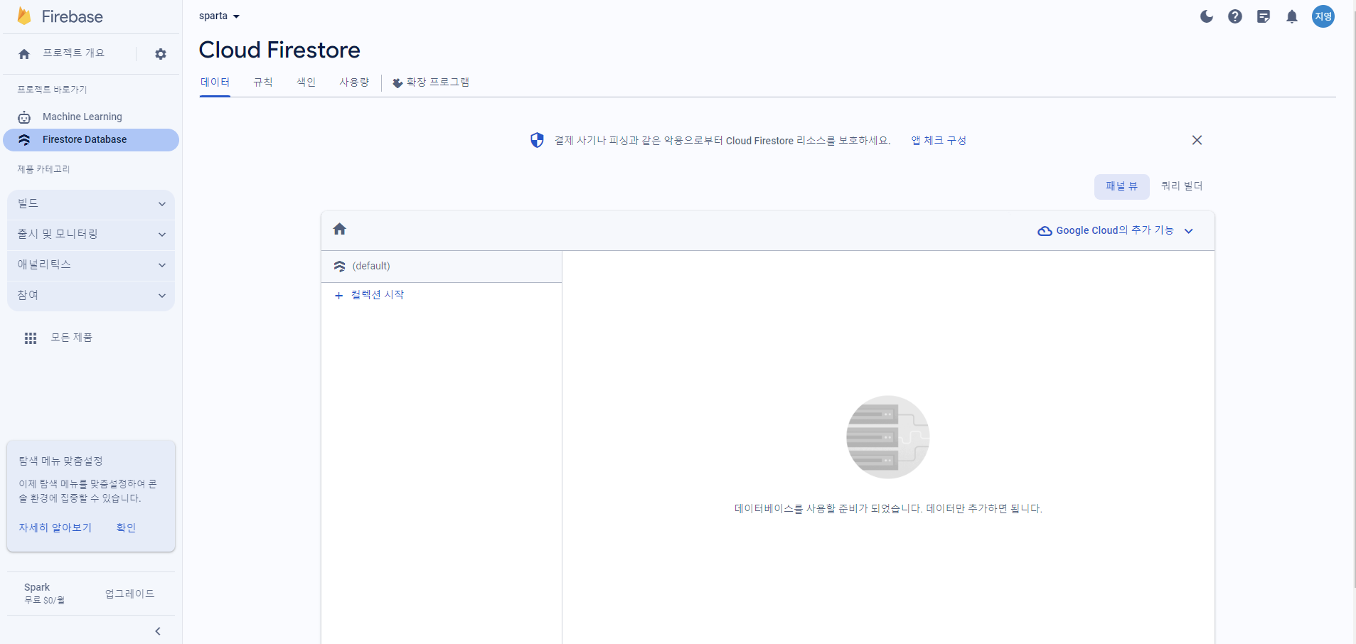Expand the 참여 category

click(91, 296)
